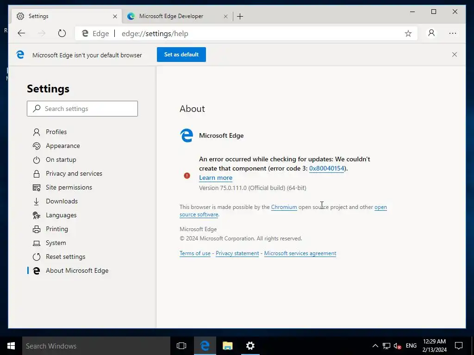Select the version 75.0.111.0 text
The image size is (474, 355).
click(x=252, y=188)
